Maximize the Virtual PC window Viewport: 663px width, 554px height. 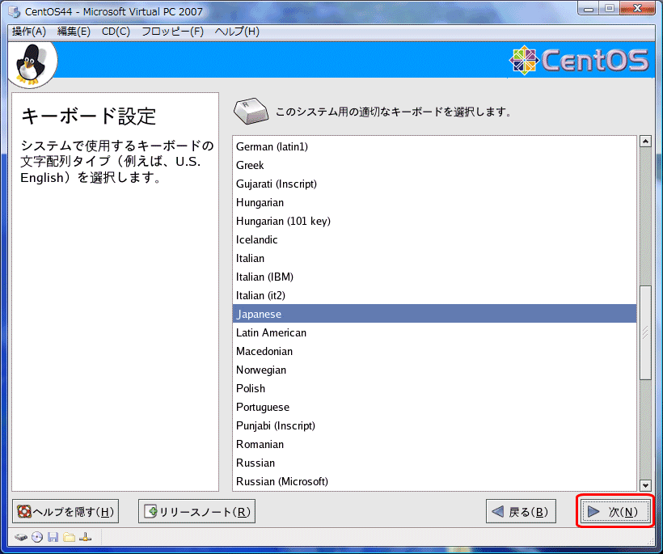(x=609, y=8)
